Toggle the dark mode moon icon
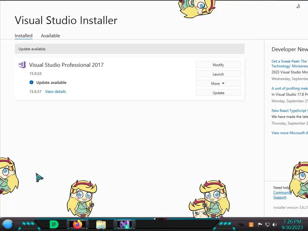 298,6
